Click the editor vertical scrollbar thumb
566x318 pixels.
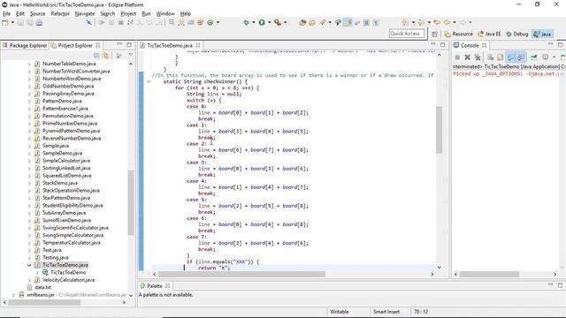(x=439, y=130)
